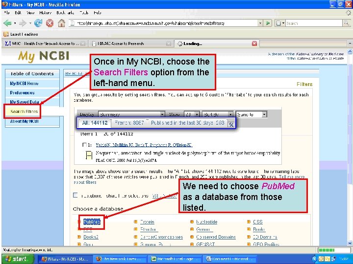Viewport: 353px width, 264px height.
Task: Open About My NCBI in sidebar
Action: (x=24, y=121)
